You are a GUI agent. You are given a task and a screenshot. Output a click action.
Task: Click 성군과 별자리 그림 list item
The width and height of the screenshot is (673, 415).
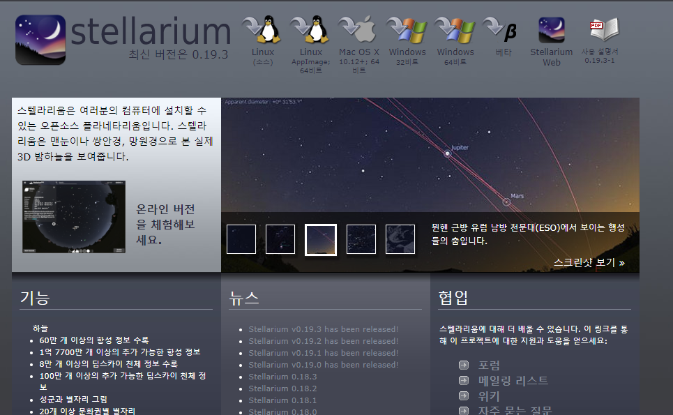(73, 400)
